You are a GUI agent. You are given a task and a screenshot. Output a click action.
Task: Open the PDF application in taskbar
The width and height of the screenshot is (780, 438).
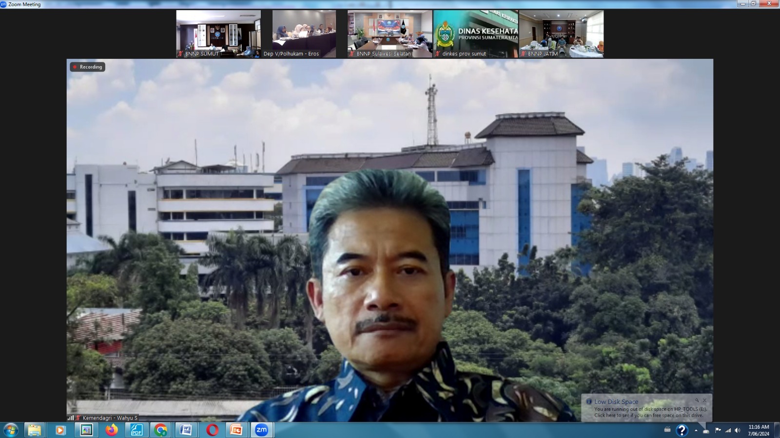pyautogui.click(x=136, y=430)
